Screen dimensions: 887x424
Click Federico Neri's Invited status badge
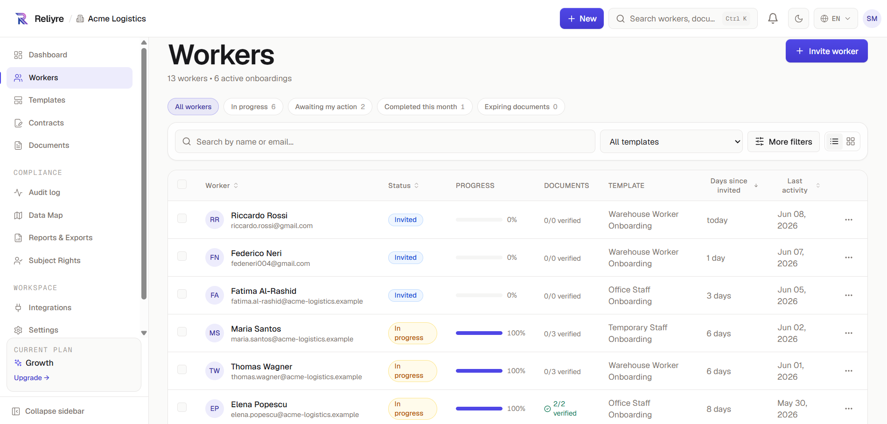(405, 257)
